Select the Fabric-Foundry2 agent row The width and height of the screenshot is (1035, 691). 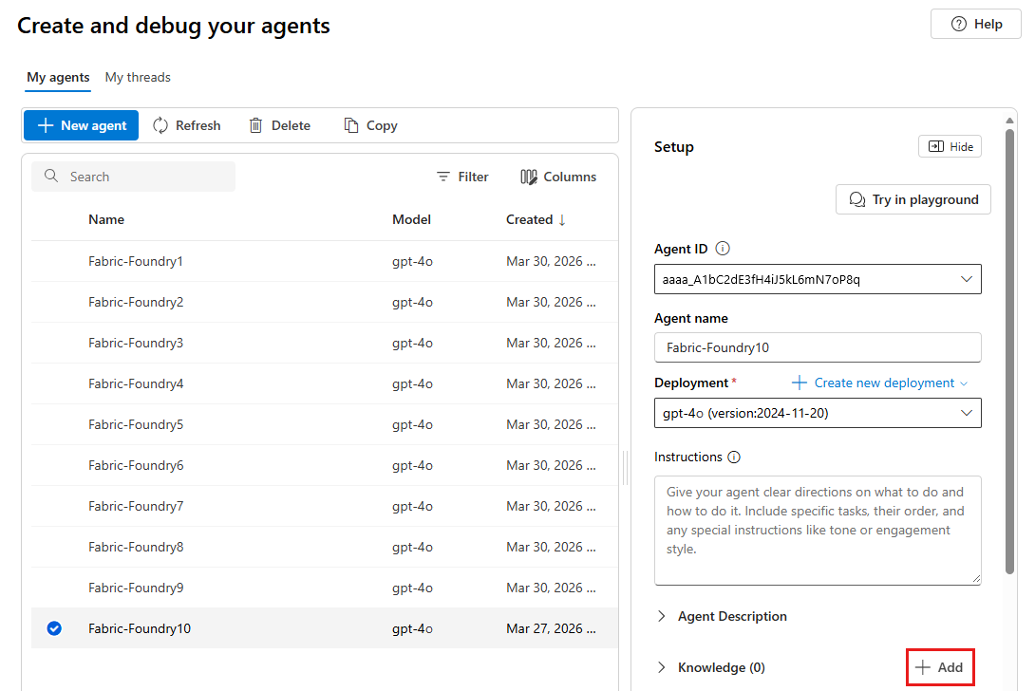[325, 302]
